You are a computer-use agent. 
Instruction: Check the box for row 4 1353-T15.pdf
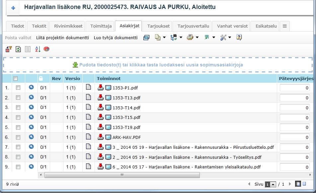pyautogui.click(x=18, y=117)
